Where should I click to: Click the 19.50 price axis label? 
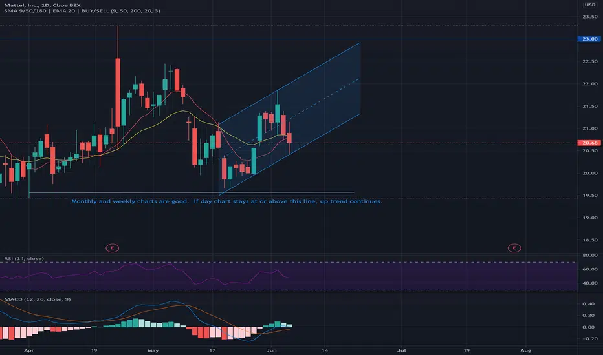point(589,196)
